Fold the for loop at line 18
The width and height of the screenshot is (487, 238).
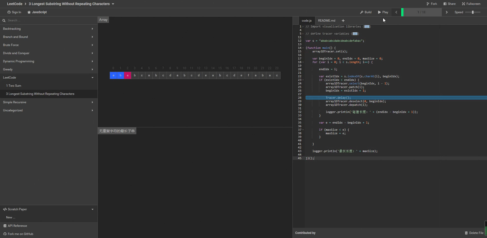pyautogui.click(x=303, y=62)
